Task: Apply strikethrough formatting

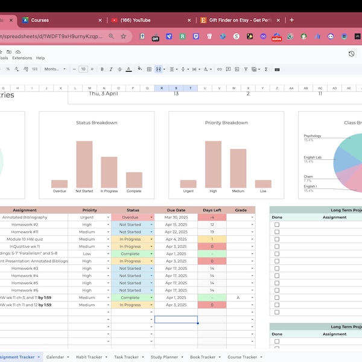Action: tap(119, 69)
